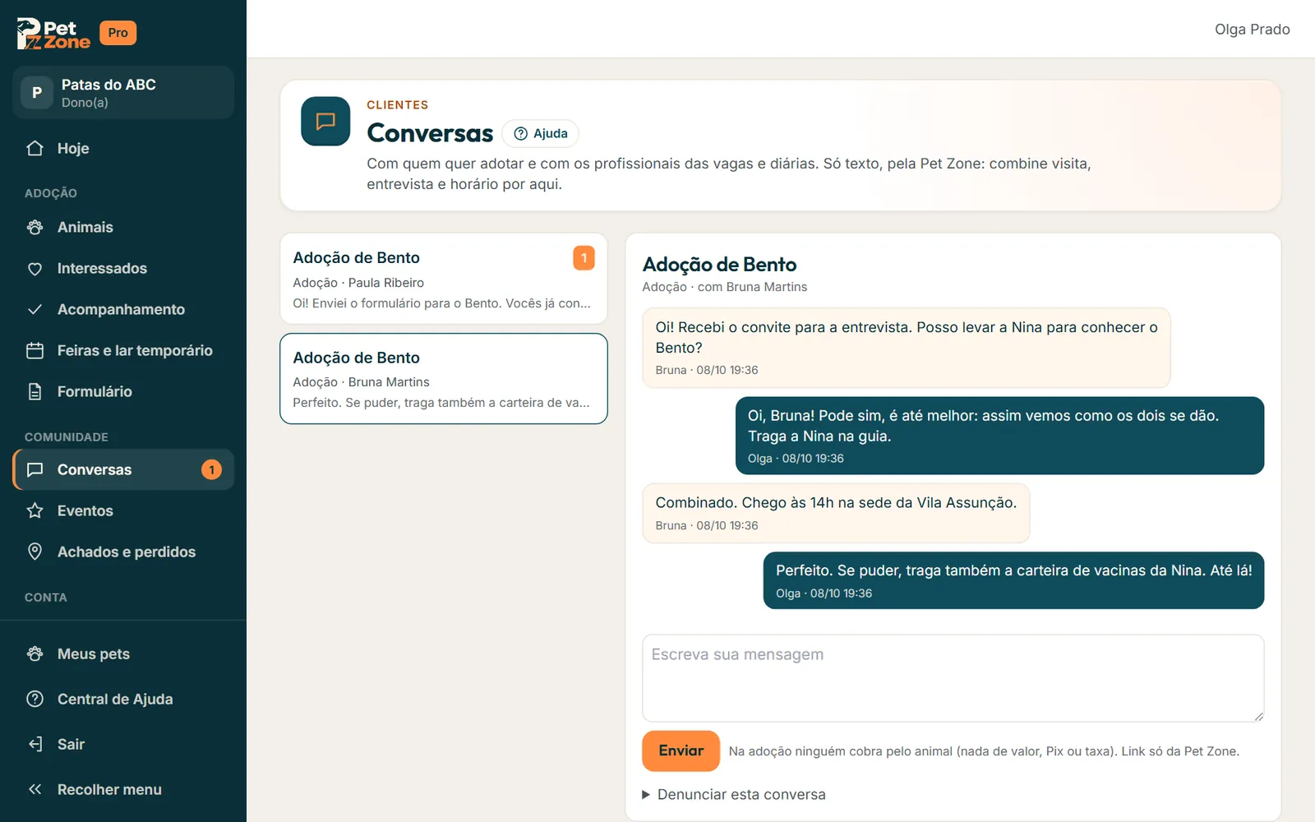Click the CLIENTES label above Conversas title

pyautogui.click(x=398, y=105)
